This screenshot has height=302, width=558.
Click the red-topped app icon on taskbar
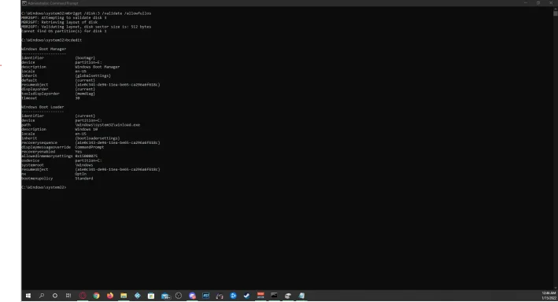coord(261,296)
